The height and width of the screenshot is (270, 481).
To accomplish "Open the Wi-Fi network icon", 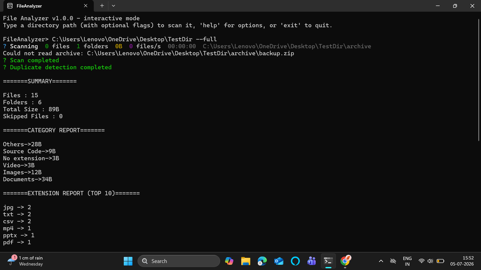I will [x=421, y=261].
